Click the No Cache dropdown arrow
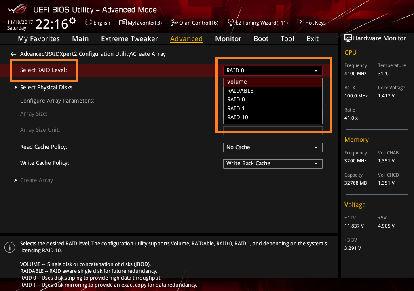 316,148
